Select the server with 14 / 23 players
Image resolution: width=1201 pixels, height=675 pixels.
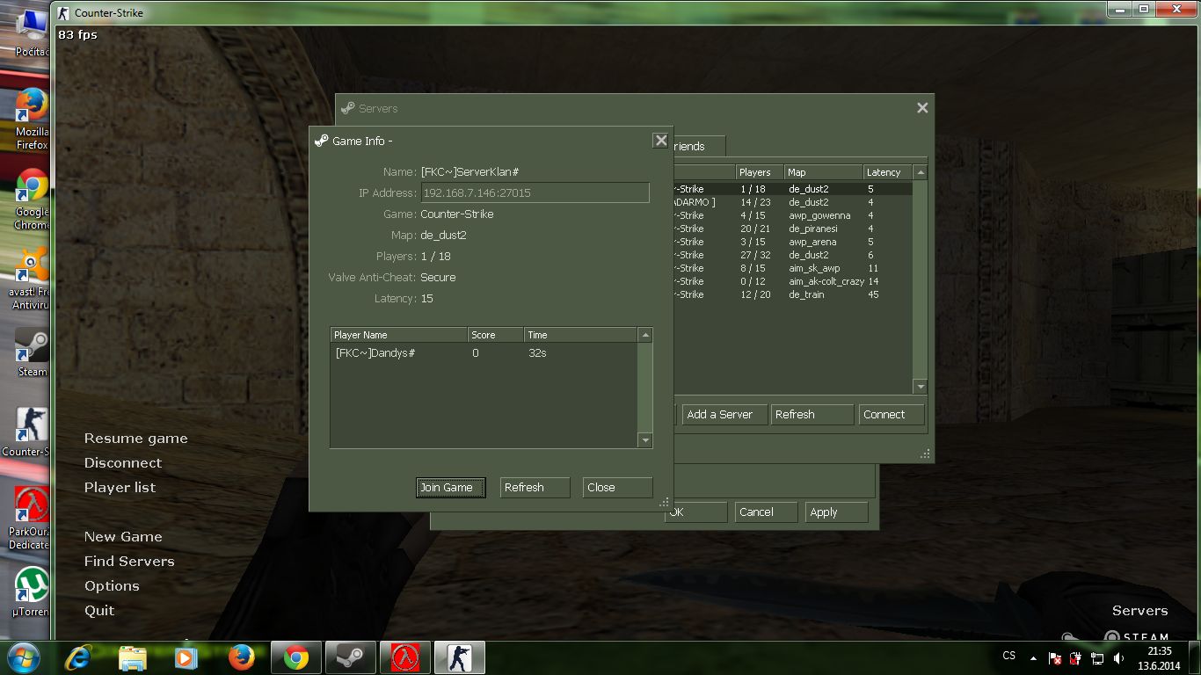(x=793, y=202)
